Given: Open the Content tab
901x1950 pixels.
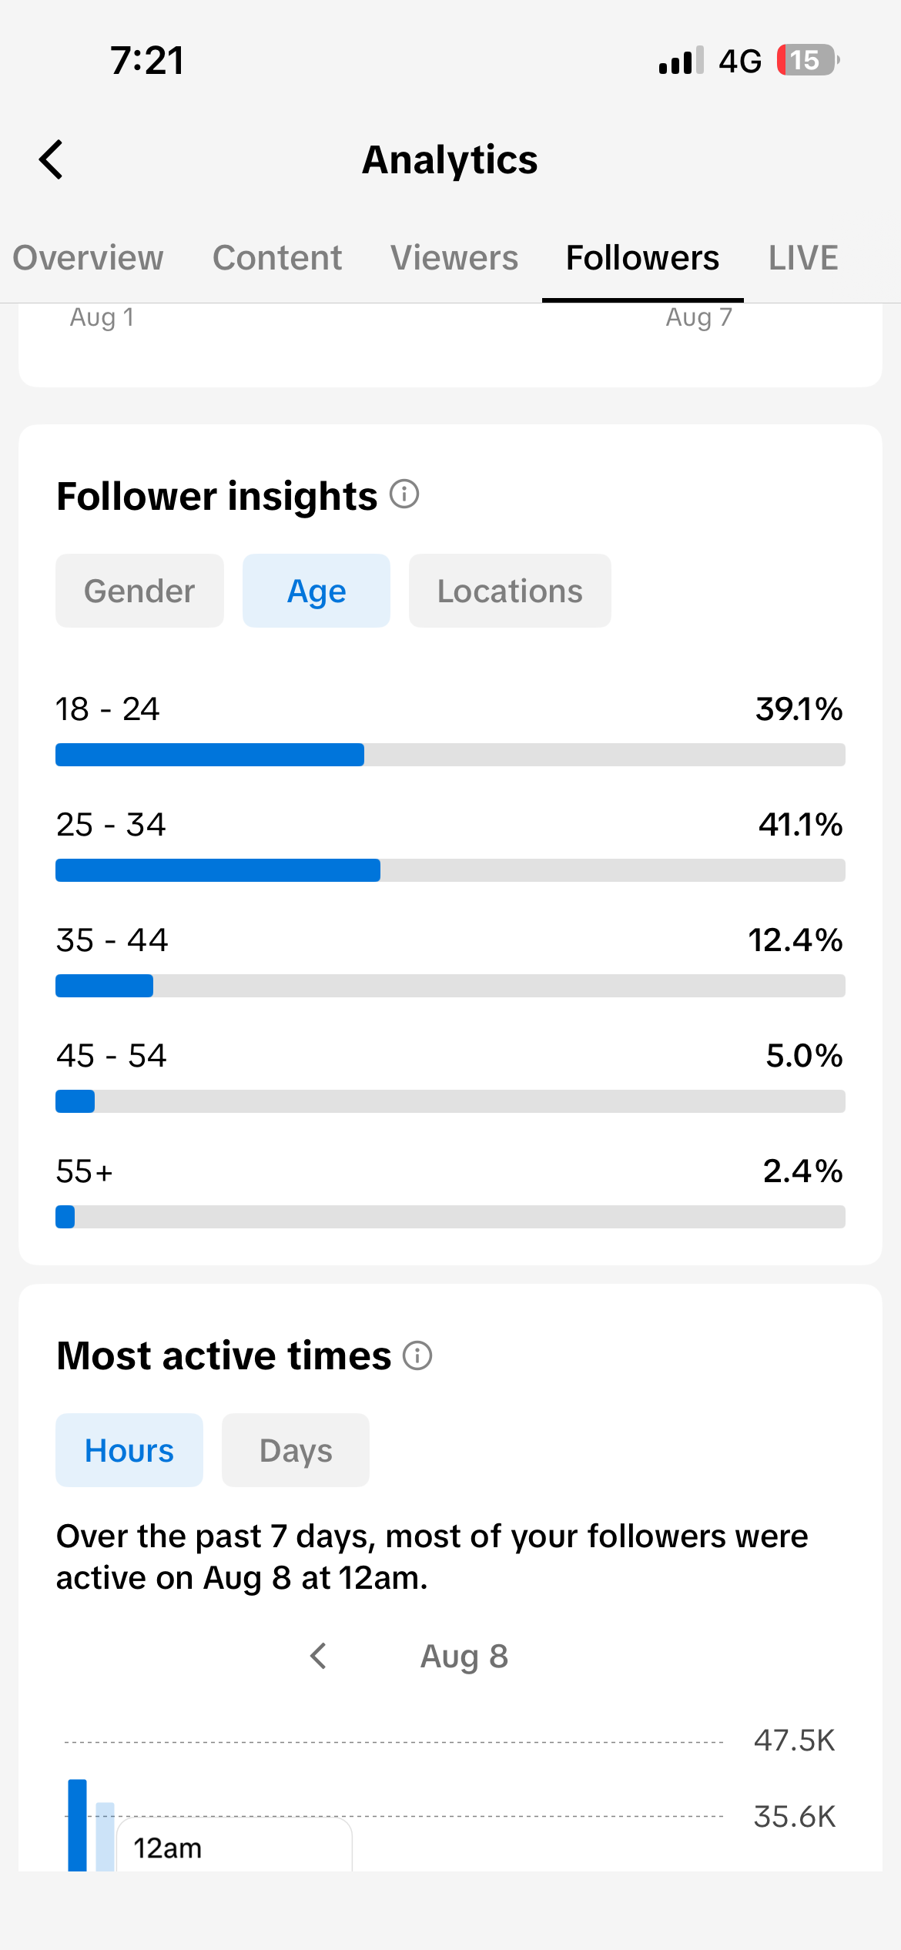Looking at the screenshot, I should (x=277, y=257).
